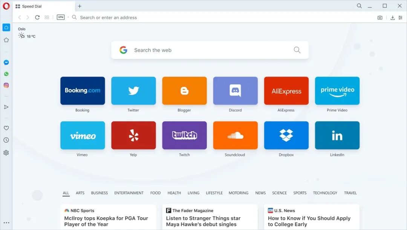Screen dimensions: 407x230
Task: Open the heart icon in sidebar
Action: pos(6,128)
